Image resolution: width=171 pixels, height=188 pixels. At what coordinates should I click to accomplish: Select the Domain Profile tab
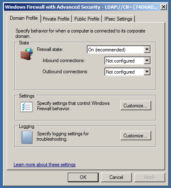pos(24,18)
